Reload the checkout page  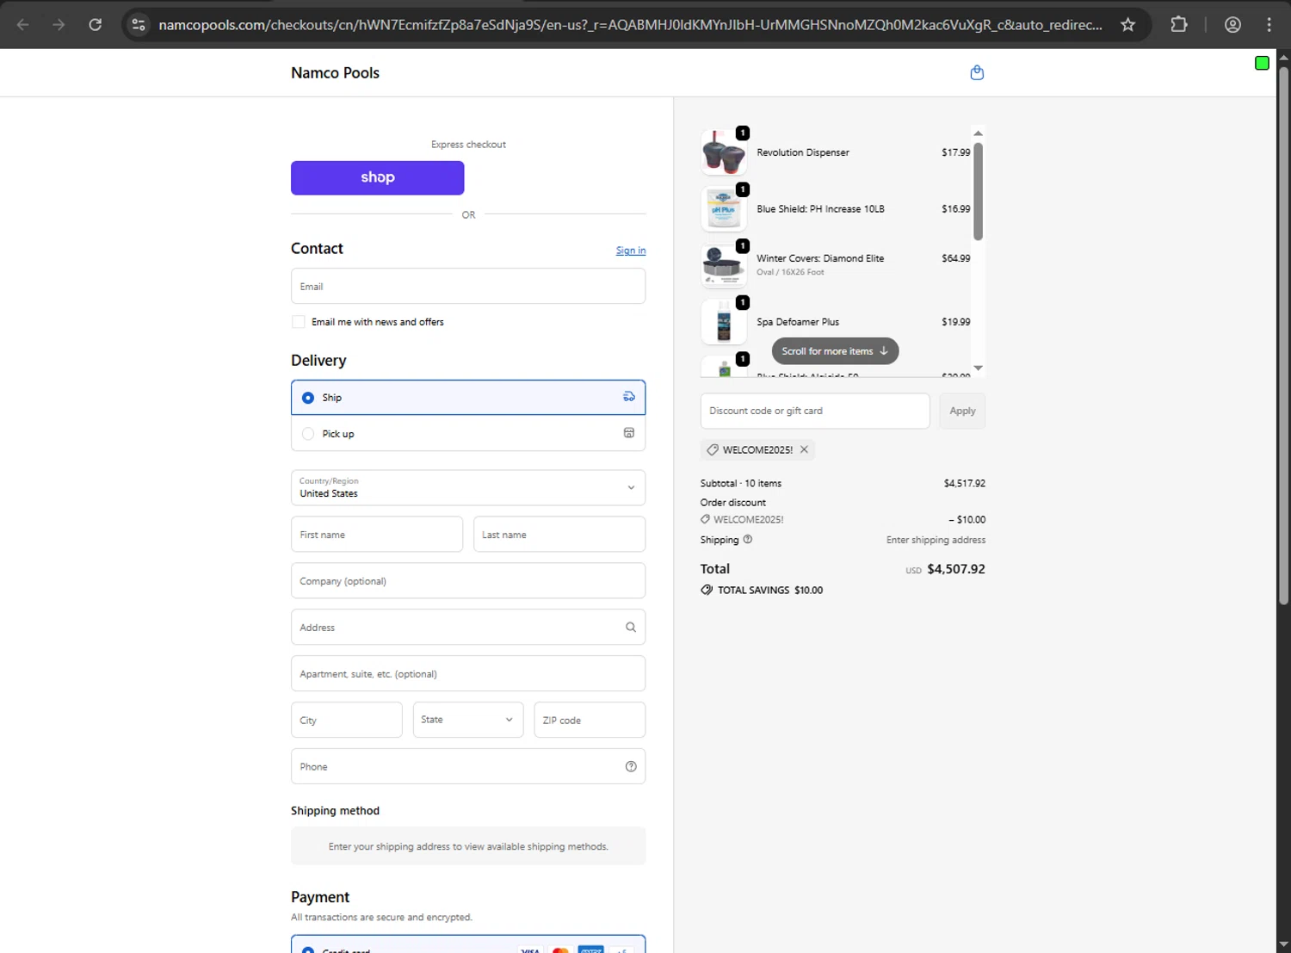coord(96,25)
